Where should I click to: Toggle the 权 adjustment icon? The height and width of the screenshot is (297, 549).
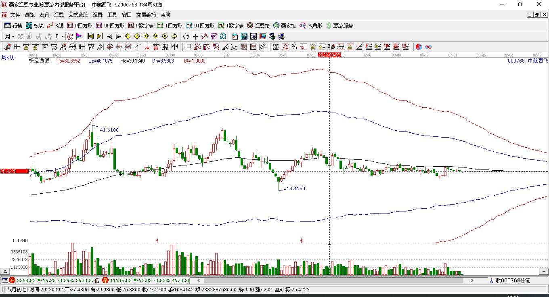pyautogui.click(x=70, y=36)
